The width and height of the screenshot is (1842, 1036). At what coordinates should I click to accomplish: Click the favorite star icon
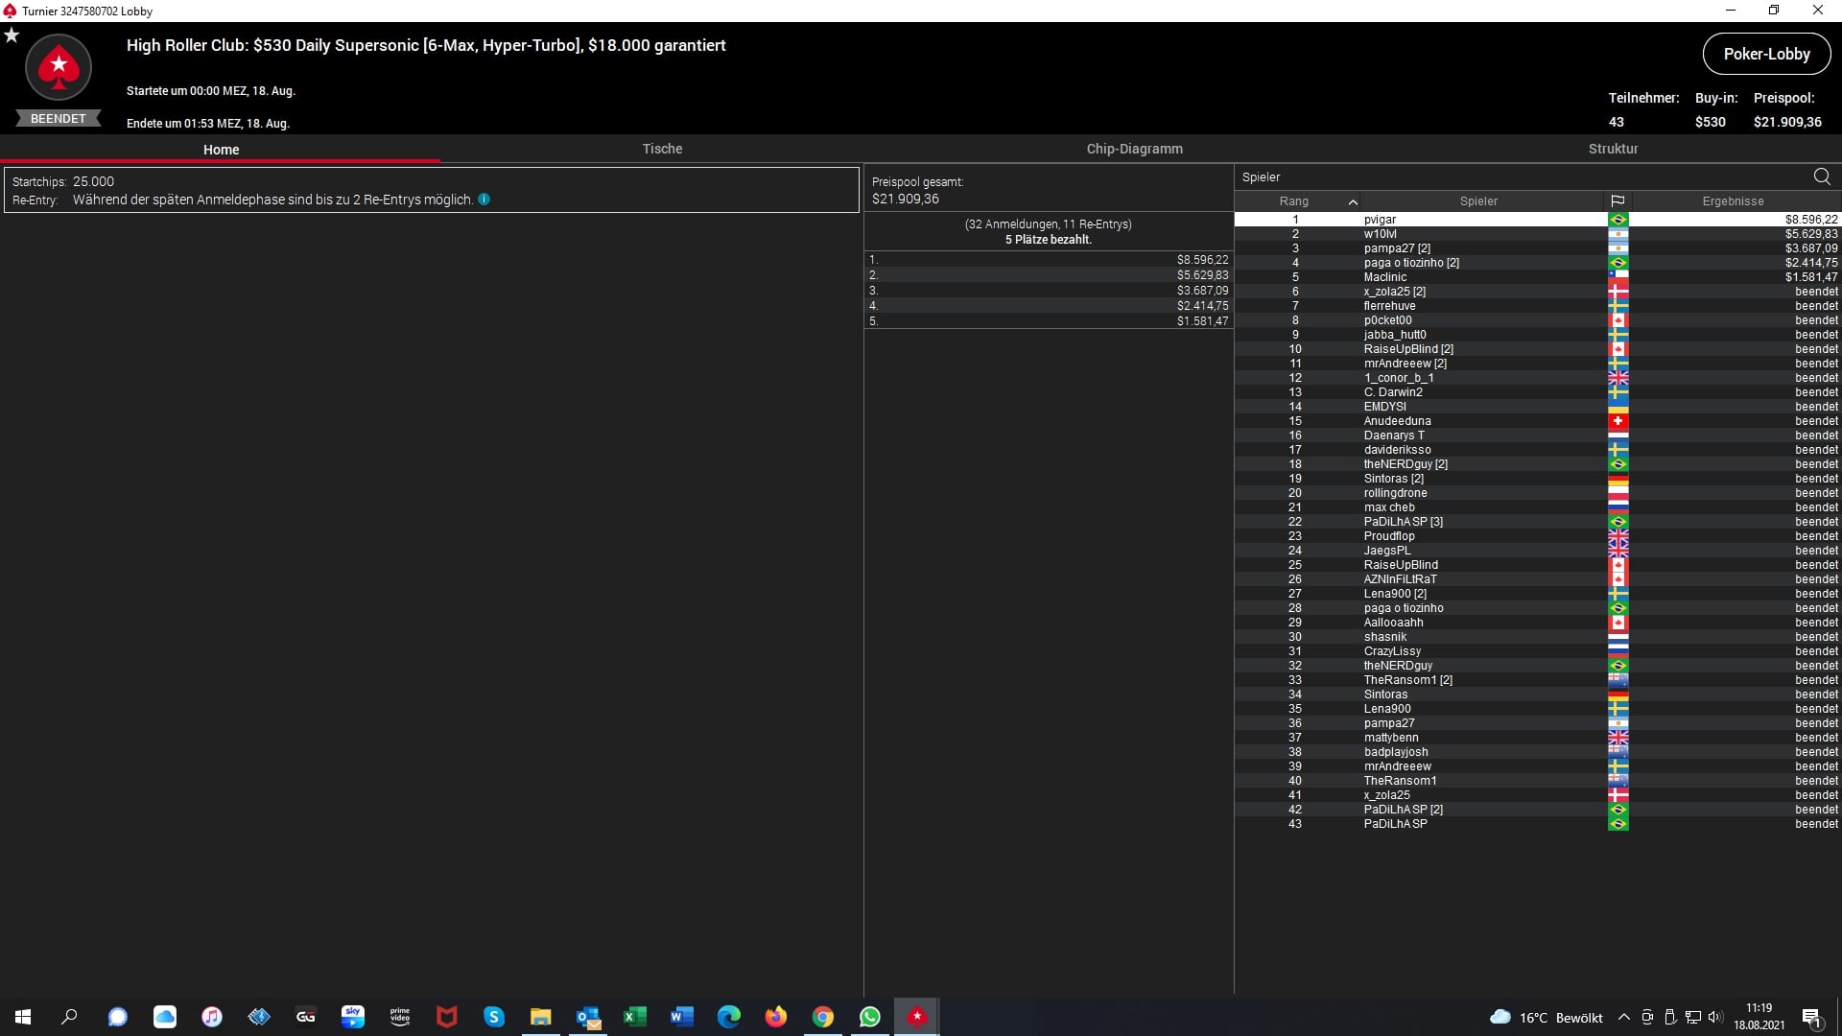tap(12, 35)
